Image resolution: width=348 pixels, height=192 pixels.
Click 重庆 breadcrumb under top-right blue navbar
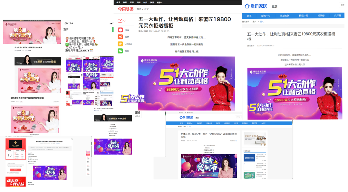tap(254, 21)
